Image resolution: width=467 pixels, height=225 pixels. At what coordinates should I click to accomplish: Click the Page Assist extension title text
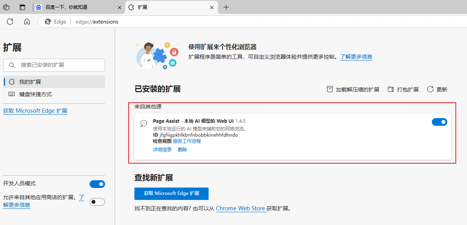pyautogui.click(x=193, y=121)
